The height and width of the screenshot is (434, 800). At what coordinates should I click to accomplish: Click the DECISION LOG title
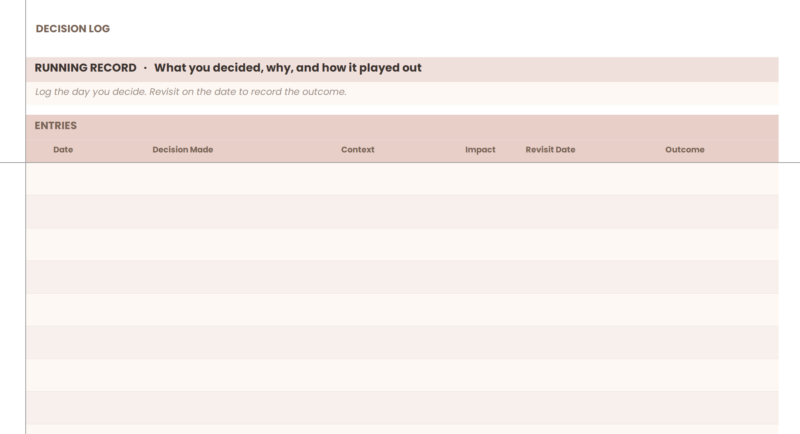point(73,29)
